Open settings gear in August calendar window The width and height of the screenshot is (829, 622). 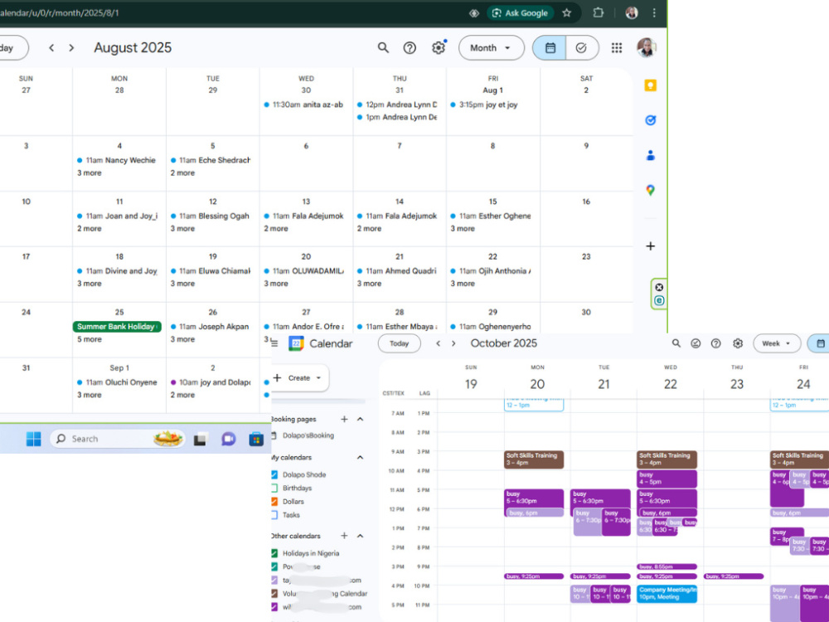(x=439, y=48)
